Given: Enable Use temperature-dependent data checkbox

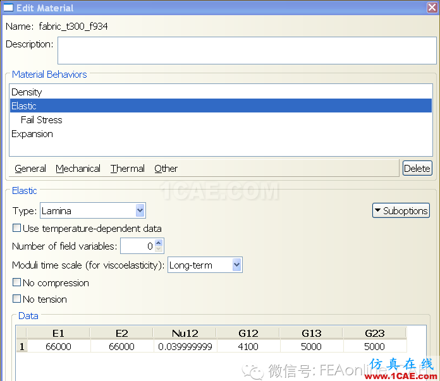Looking at the screenshot, I should (x=17, y=228).
